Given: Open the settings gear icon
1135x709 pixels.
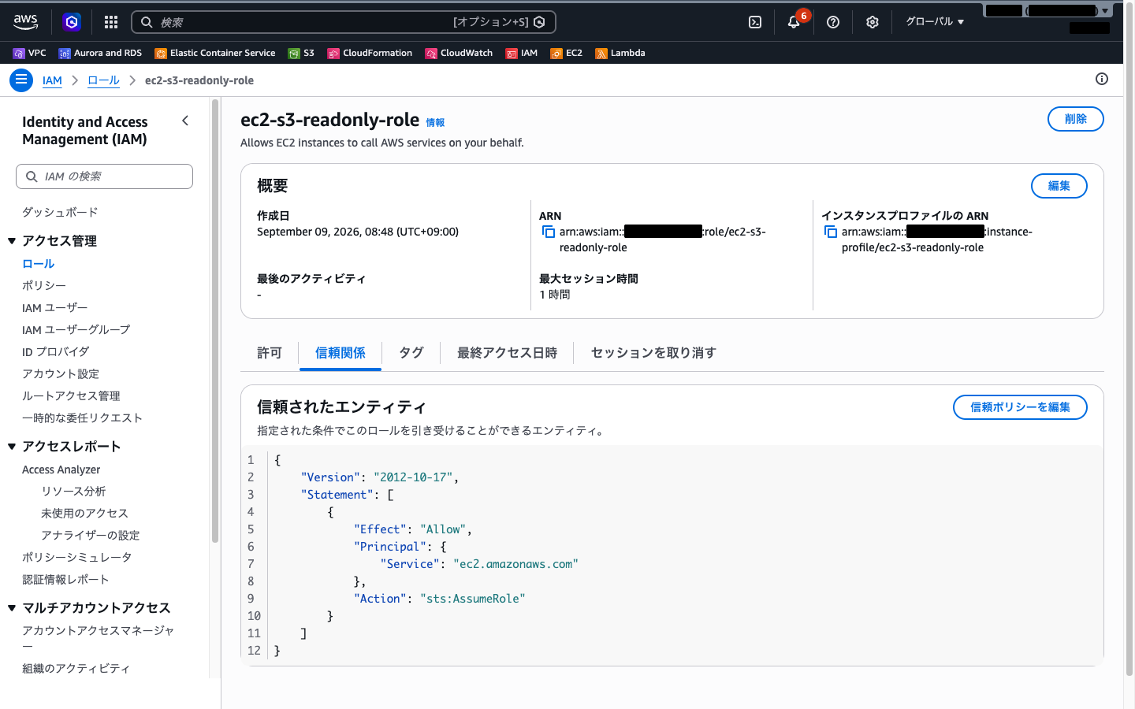Looking at the screenshot, I should coord(873,22).
